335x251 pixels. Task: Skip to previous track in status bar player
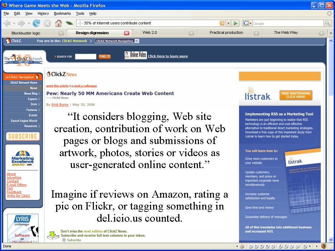click(251, 246)
